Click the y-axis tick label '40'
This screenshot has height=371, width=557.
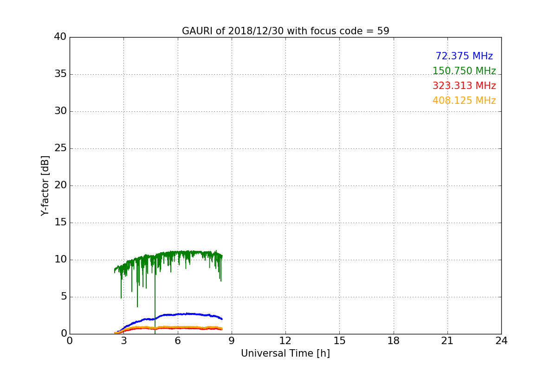coord(60,37)
